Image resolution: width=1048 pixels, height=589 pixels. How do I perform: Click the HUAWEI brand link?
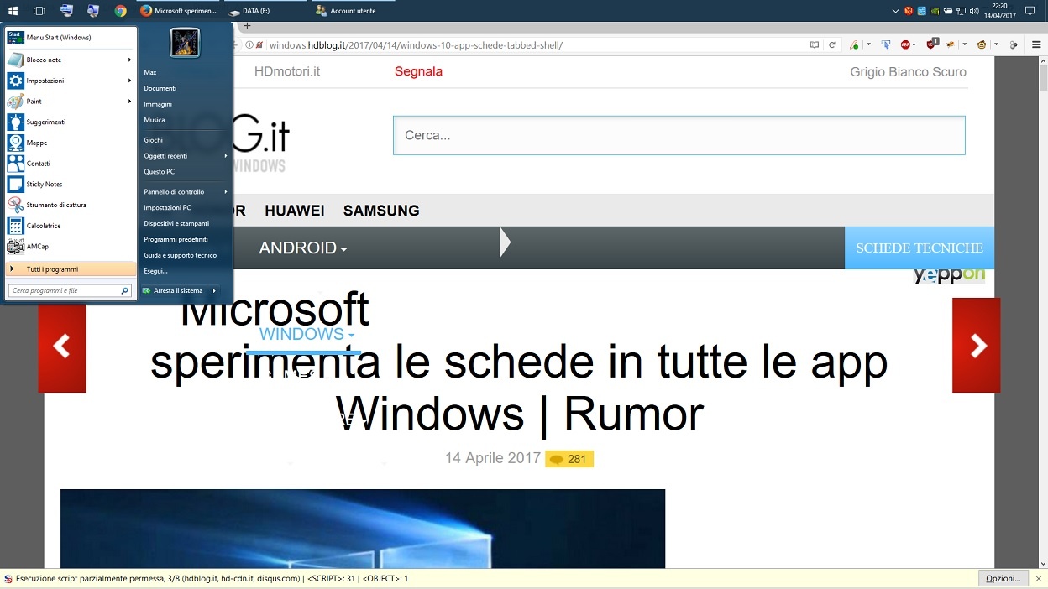[295, 211]
